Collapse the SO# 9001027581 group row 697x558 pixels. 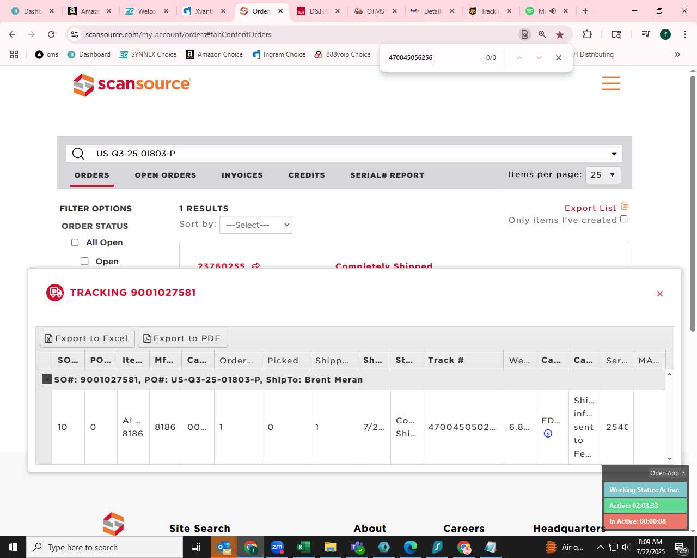tap(47, 379)
